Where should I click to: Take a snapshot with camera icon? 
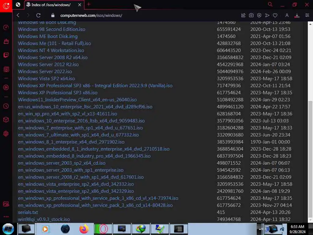tap(251, 15)
